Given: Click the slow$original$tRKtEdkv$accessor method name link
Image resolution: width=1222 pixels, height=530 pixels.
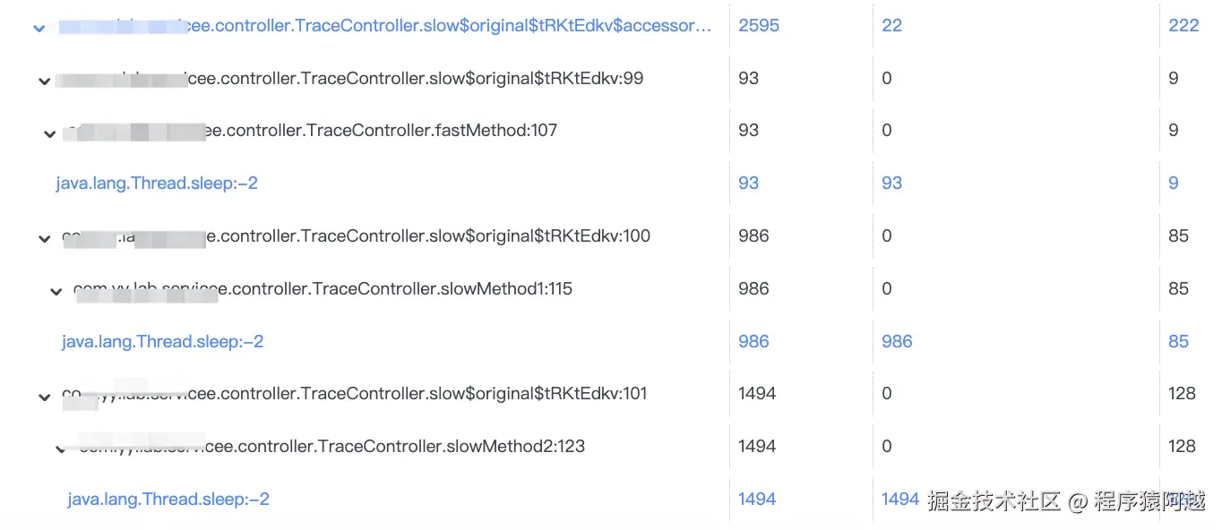Looking at the screenshot, I should point(385,26).
